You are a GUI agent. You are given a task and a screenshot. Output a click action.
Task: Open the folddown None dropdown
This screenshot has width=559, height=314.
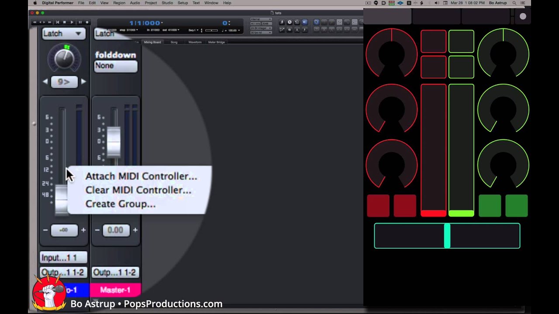click(116, 66)
